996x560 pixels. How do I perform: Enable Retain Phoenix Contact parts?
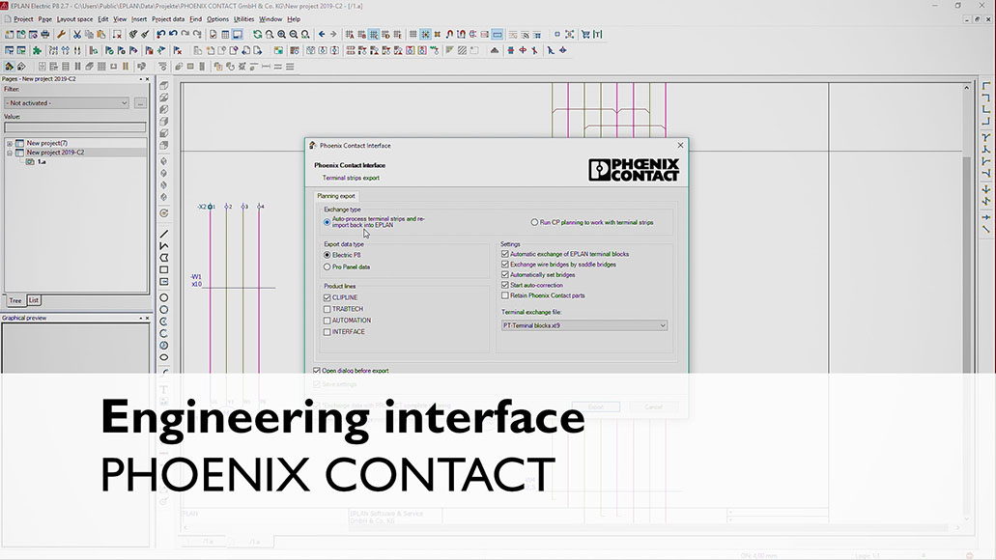(x=505, y=295)
